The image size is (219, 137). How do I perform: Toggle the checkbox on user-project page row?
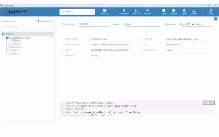coord(51,38)
